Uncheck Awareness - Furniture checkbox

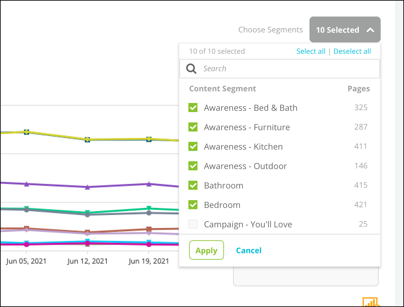tap(193, 127)
